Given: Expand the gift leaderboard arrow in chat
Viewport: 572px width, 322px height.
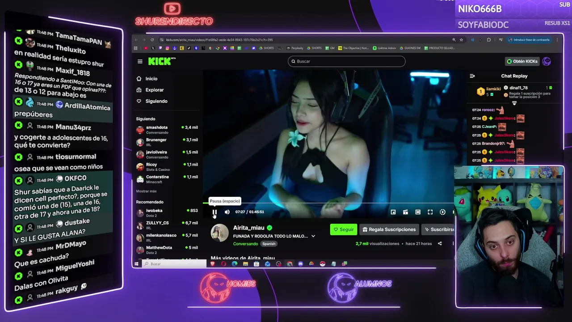Looking at the screenshot, I should 514,103.
